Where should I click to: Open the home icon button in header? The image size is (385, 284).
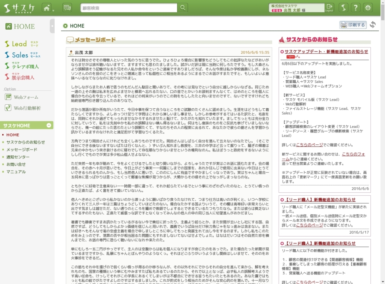coord(47,8)
